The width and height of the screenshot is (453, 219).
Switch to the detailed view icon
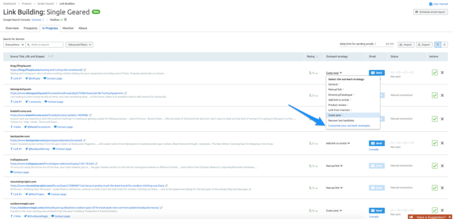[438, 45]
